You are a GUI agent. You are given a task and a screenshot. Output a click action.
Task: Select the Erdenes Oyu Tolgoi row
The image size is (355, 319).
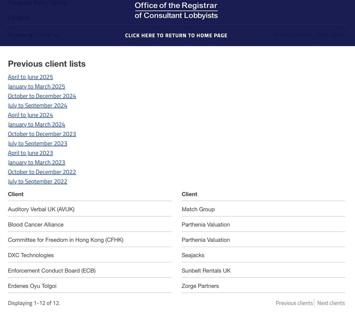[x=90, y=286]
